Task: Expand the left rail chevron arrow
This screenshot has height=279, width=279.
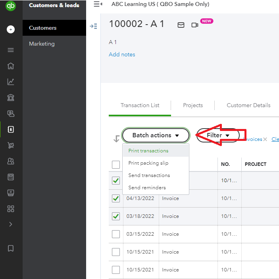Action: pyautogui.click(x=11, y=224)
